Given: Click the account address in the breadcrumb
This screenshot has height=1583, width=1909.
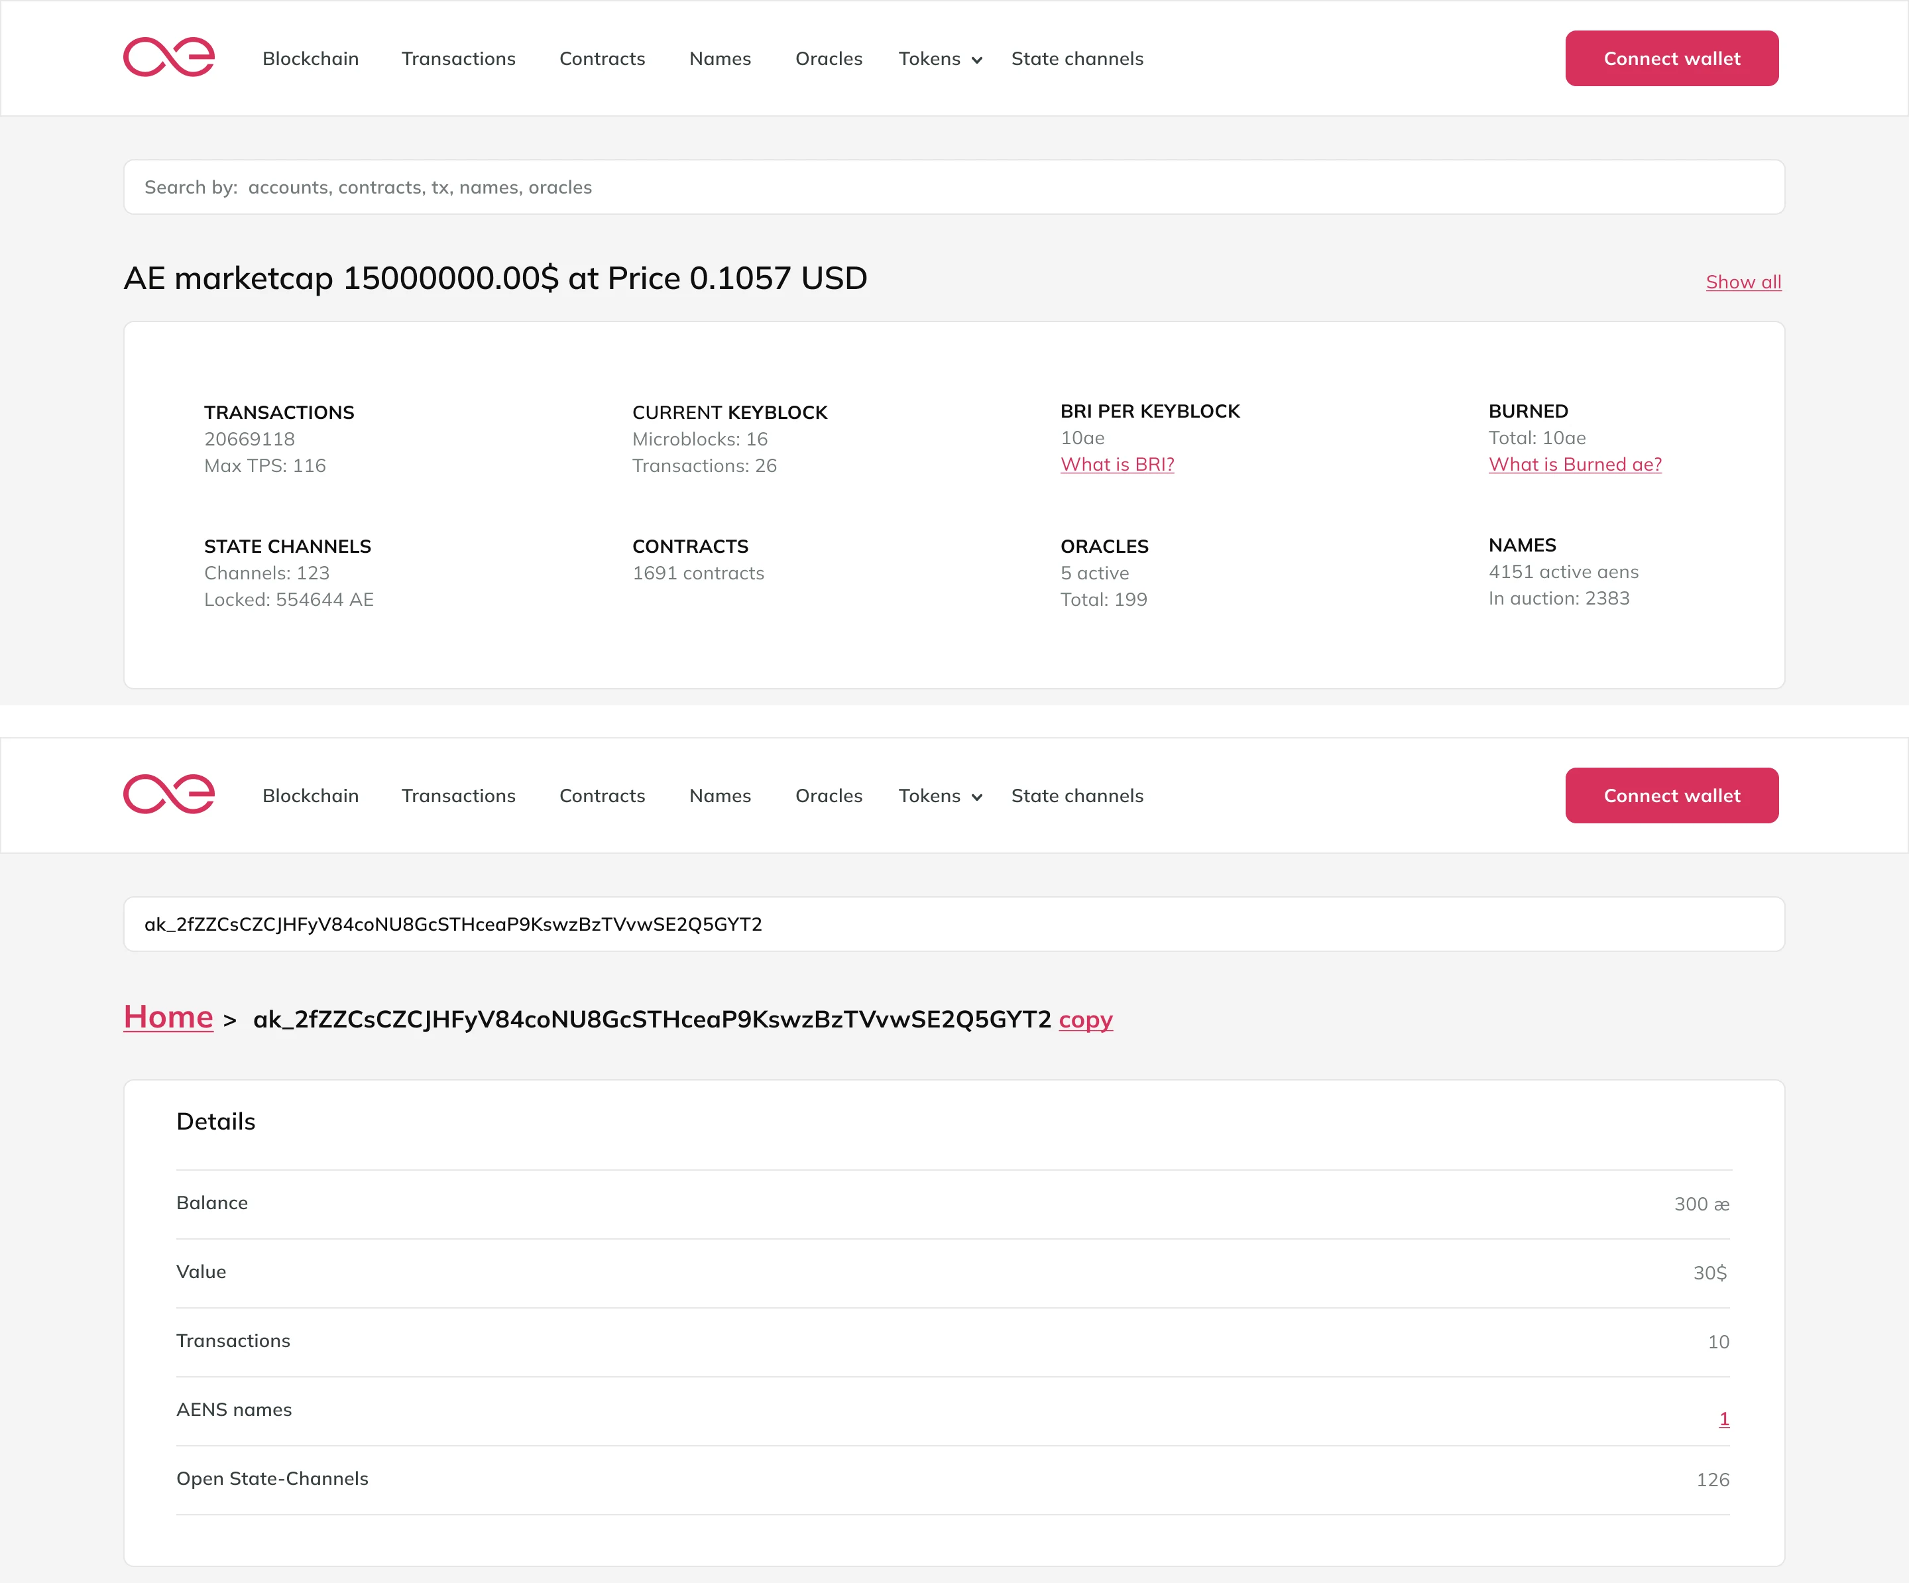Looking at the screenshot, I should pyautogui.click(x=652, y=1020).
